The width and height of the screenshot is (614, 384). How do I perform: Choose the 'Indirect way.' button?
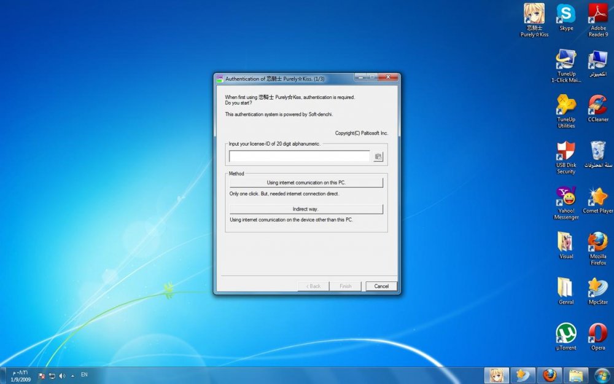pos(306,209)
